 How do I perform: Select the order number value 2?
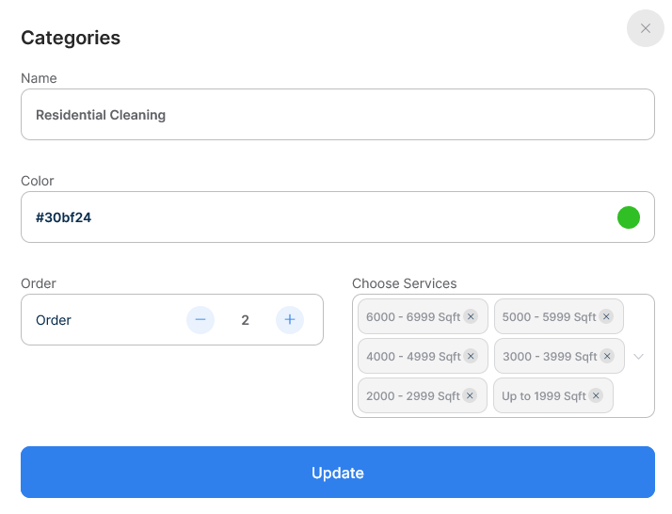point(245,320)
